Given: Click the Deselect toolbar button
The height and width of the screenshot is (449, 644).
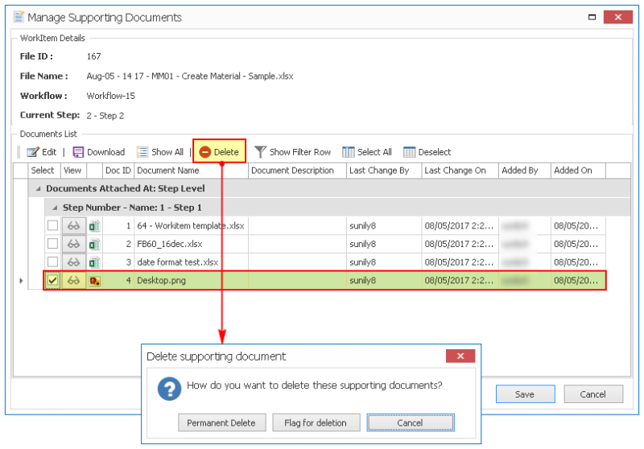Looking at the screenshot, I should point(427,152).
